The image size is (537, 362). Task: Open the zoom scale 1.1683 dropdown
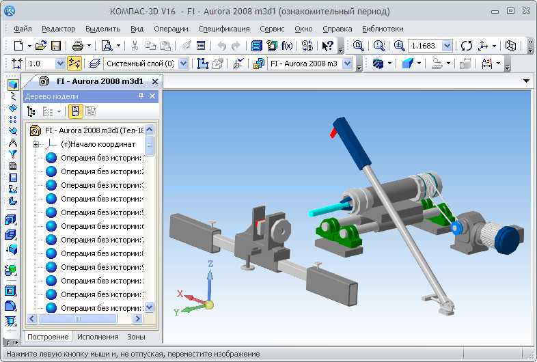tap(447, 46)
